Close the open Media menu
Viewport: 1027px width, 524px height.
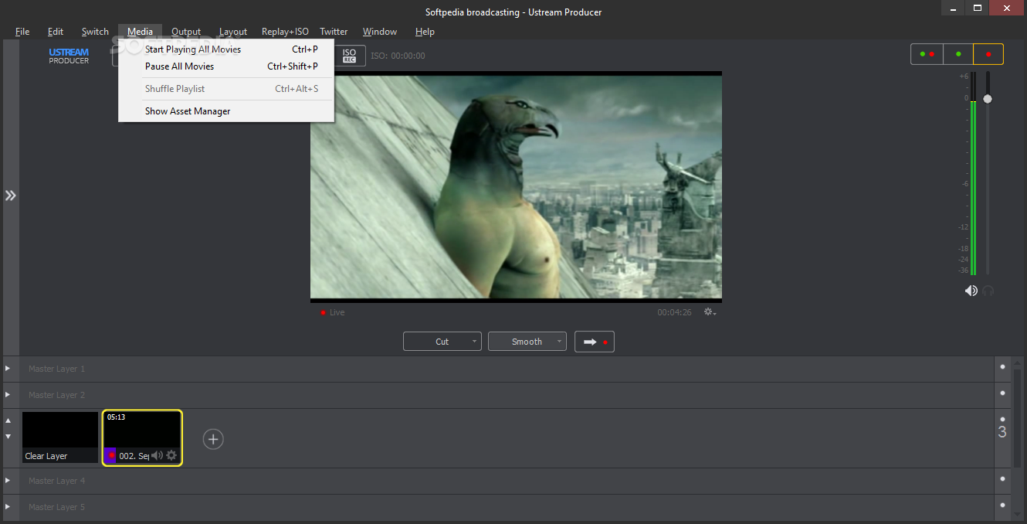(x=140, y=32)
